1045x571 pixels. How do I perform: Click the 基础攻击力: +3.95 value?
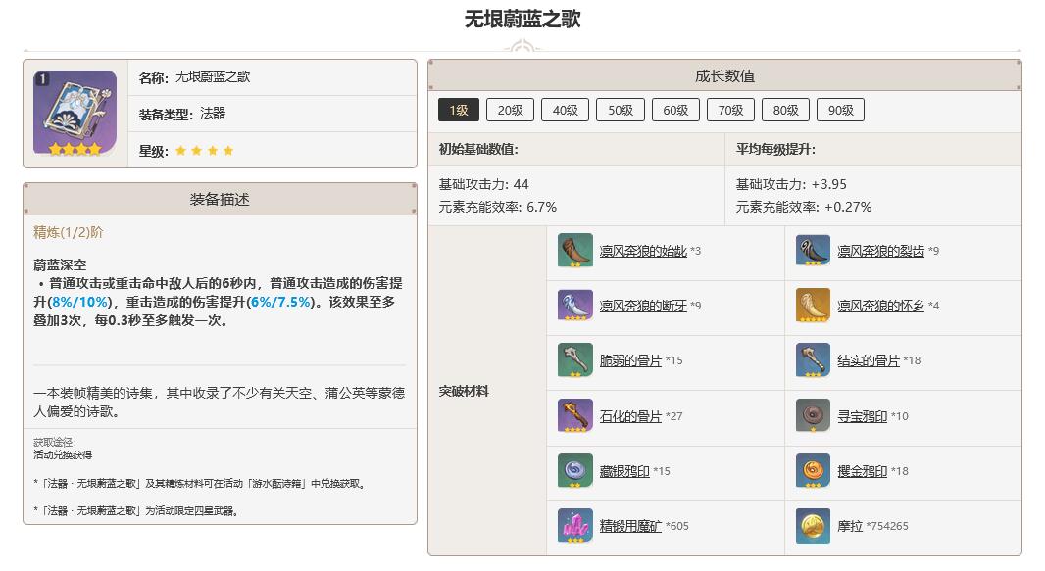point(791,184)
